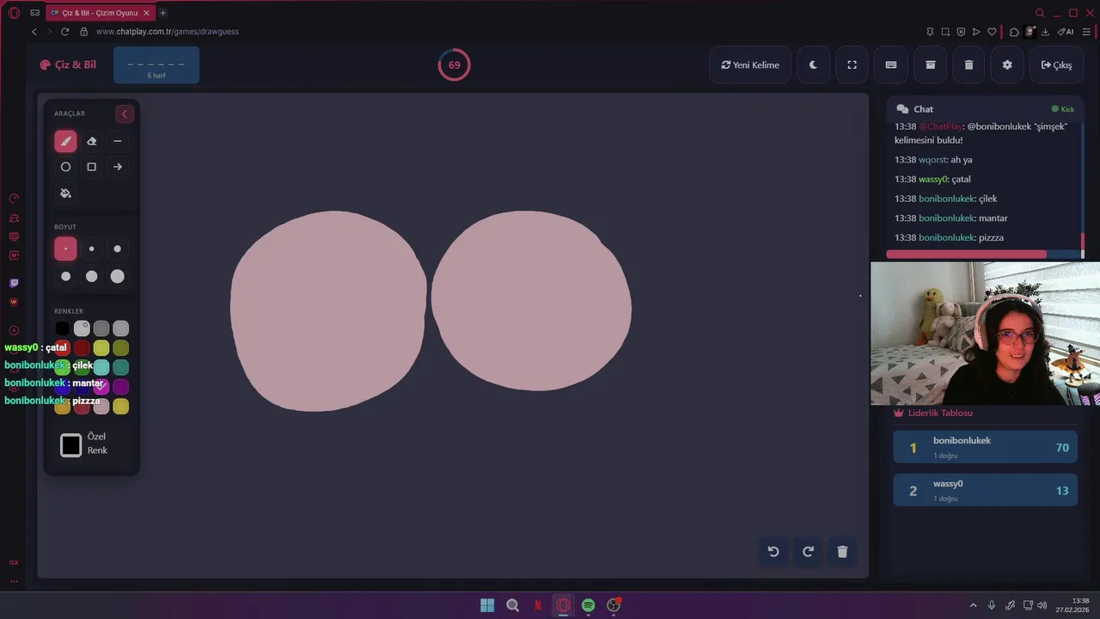Select the circle shape tool
The image size is (1100, 619).
pos(65,167)
